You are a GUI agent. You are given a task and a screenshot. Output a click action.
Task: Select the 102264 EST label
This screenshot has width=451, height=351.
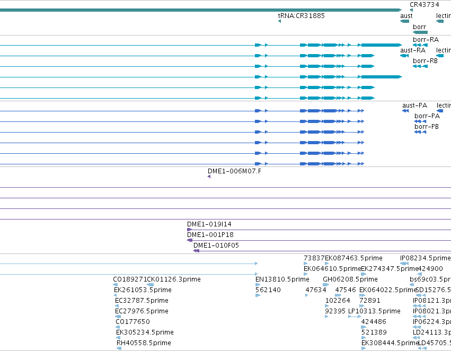click(x=338, y=301)
